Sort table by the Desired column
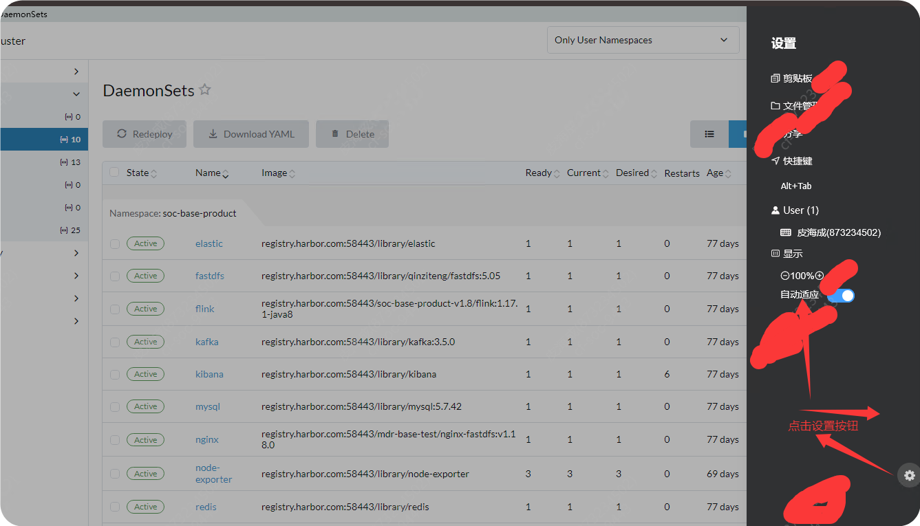The image size is (920, 526). (636, 173)
